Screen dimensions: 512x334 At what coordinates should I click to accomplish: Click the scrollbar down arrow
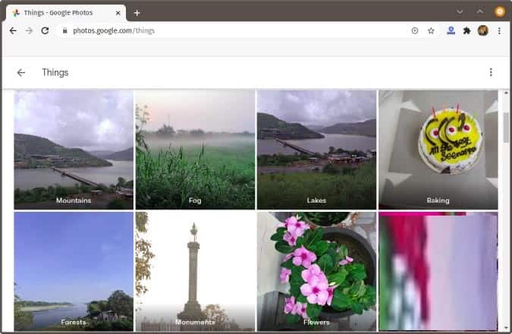pos(506,328)
